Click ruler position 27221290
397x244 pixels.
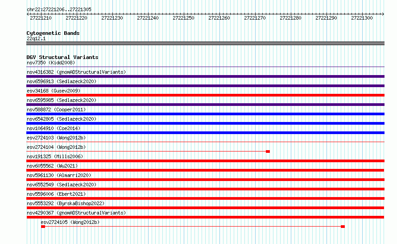327,18
